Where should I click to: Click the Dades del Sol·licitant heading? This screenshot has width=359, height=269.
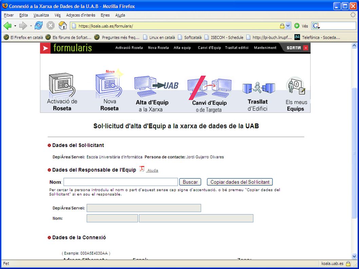click(x=78, y=145)
